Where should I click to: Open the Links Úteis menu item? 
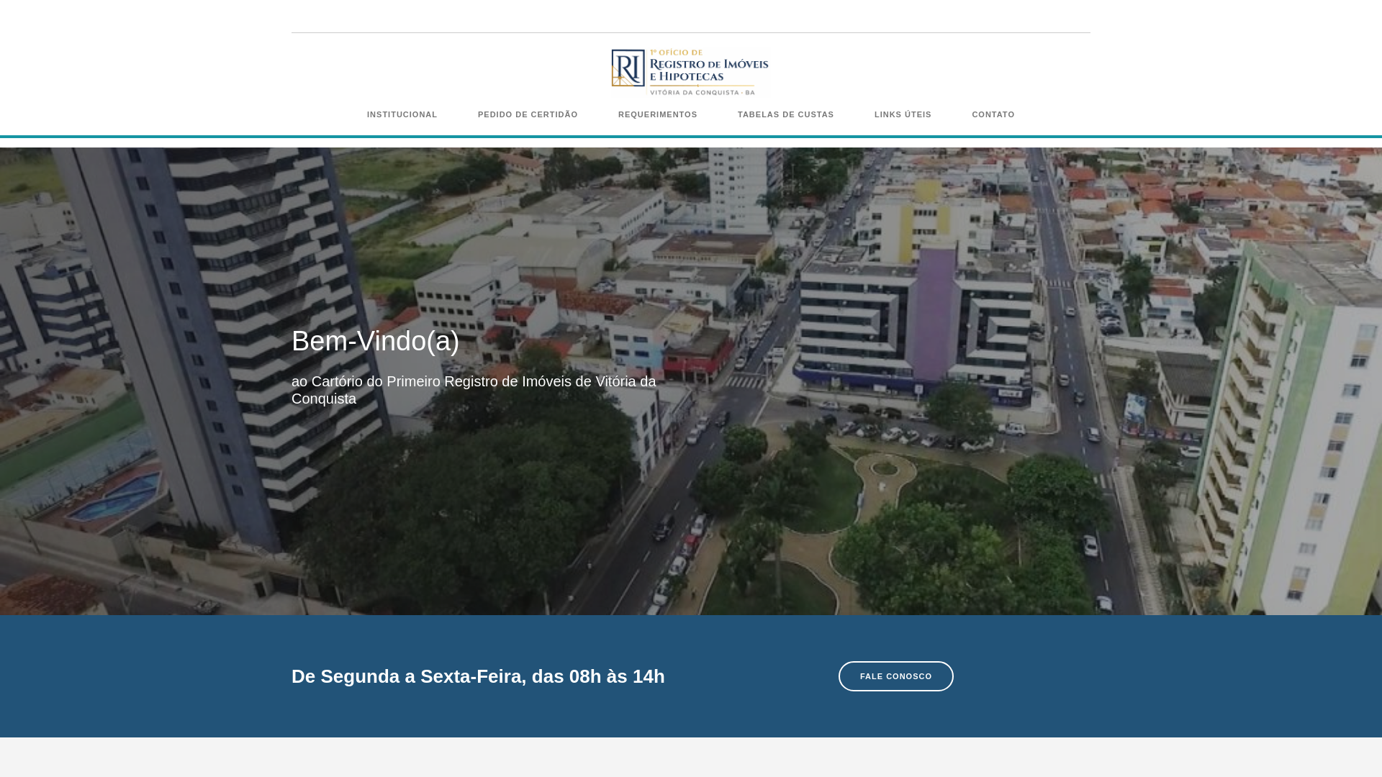(x=903, y=114)
